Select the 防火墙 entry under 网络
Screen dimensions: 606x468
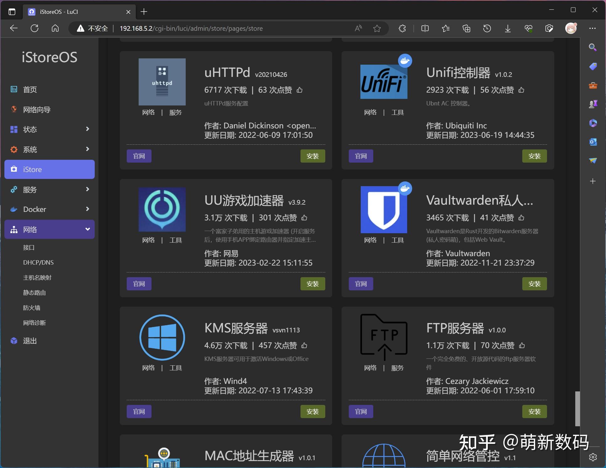point(32,308)
